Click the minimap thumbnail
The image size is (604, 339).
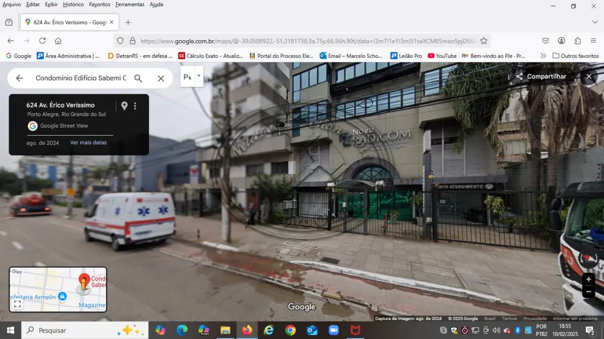coord(58,289)
